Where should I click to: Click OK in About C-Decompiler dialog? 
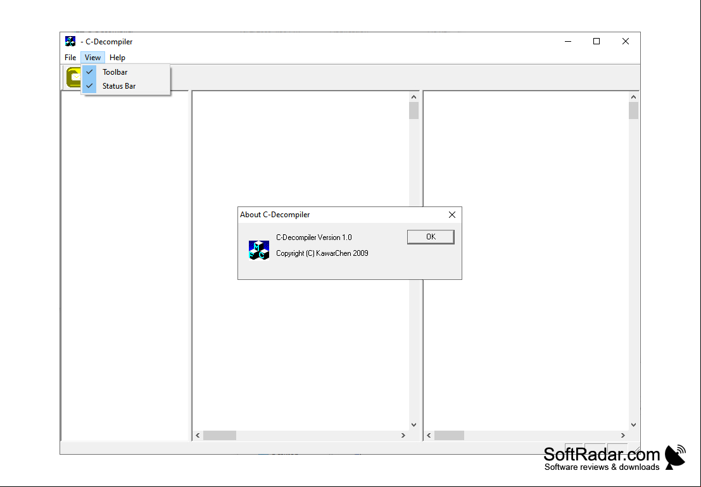tap(431, 237)
